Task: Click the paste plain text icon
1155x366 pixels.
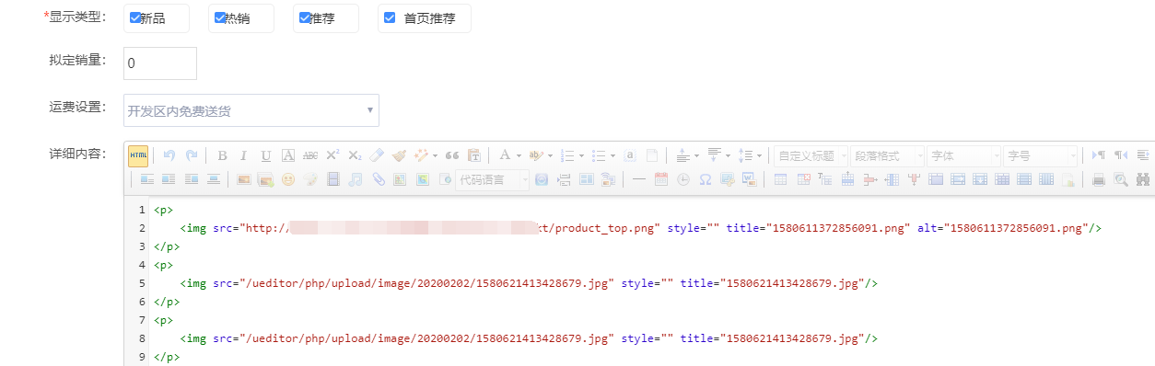Action: tap(474, 155)
